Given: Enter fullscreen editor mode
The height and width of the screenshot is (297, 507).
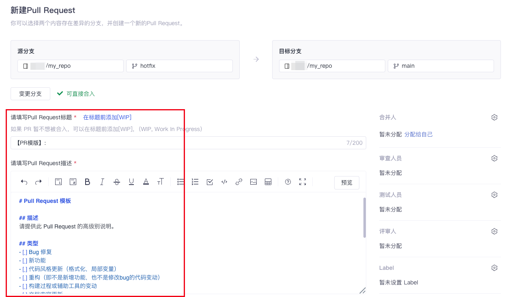Looking at the screenshot, I should (303, 182).
